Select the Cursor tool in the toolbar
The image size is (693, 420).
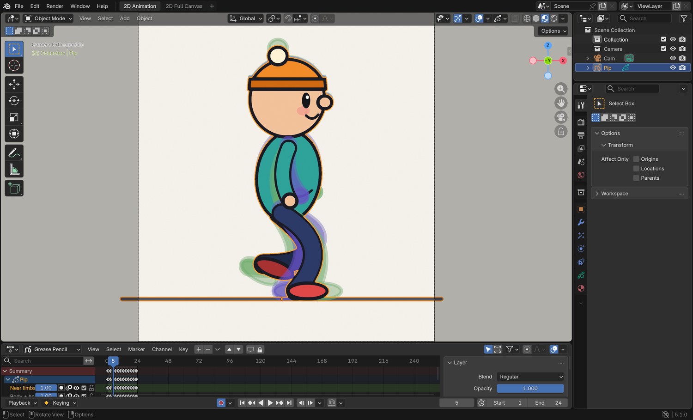(x=14, y=66)
